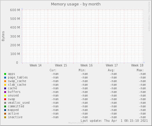The height and width of the screenshot is (126, 152).
Task: Click the 'Min:' column header
Action: click(x=82, y=70)
